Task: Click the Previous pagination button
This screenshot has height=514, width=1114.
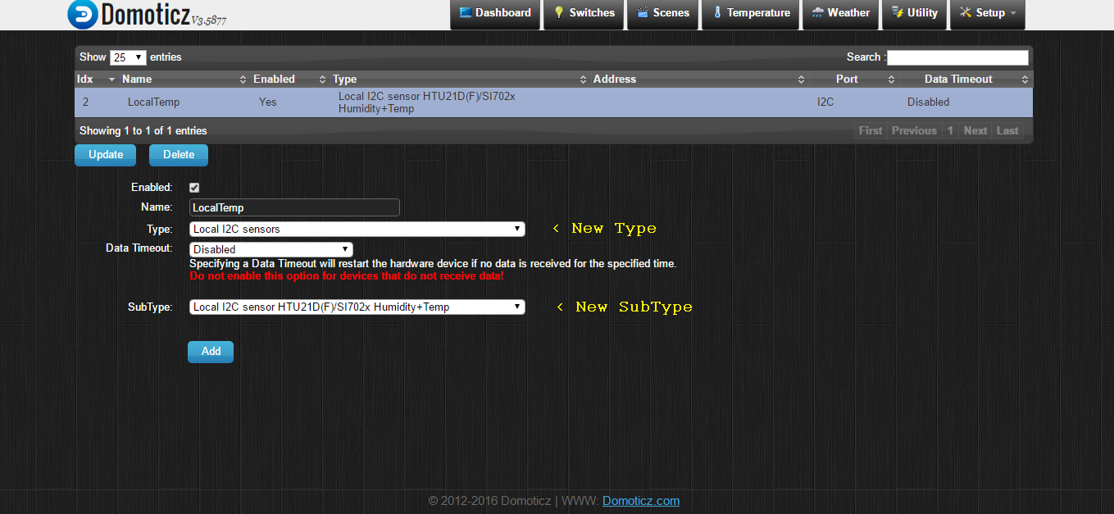Action: pos(914,130)
